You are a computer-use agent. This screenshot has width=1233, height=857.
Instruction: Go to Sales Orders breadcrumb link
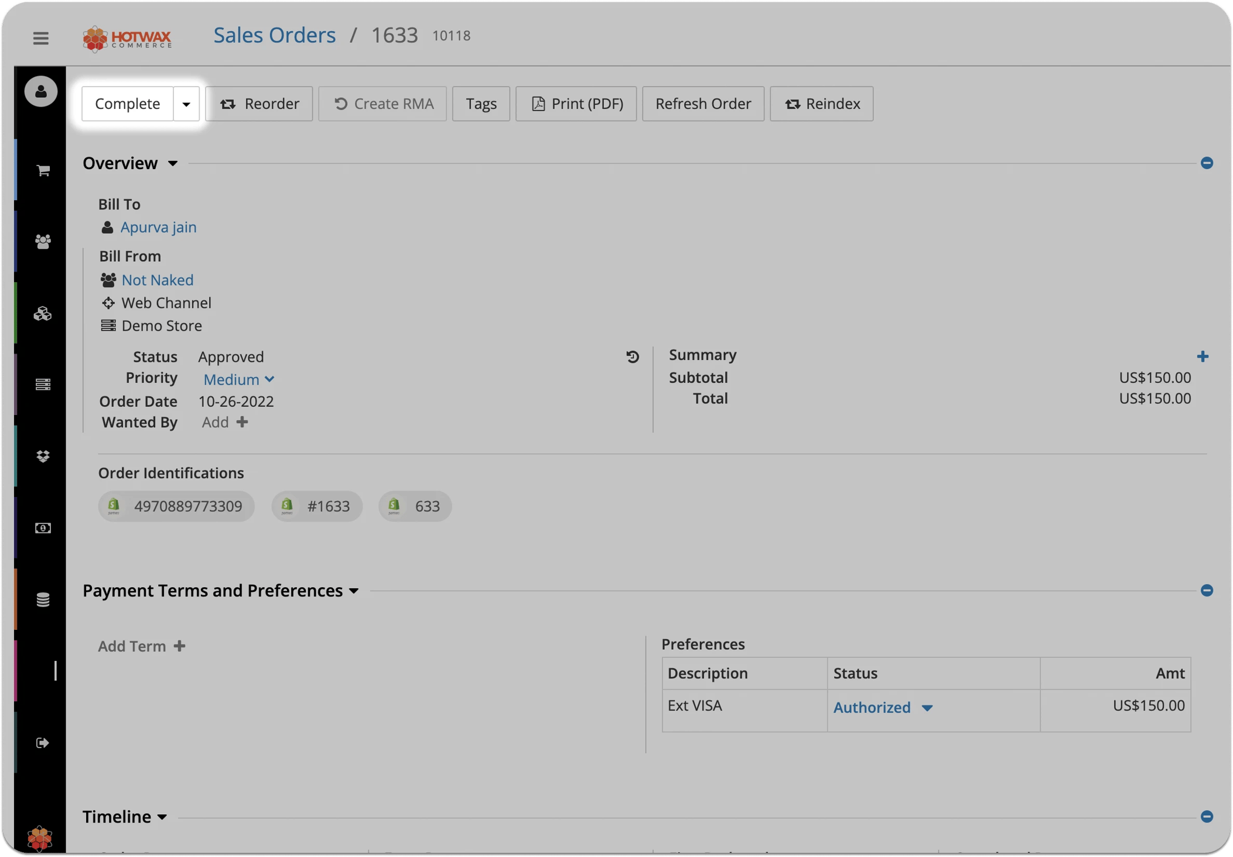point(274,35)
